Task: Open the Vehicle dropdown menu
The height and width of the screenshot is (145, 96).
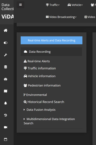Action: 75,5
